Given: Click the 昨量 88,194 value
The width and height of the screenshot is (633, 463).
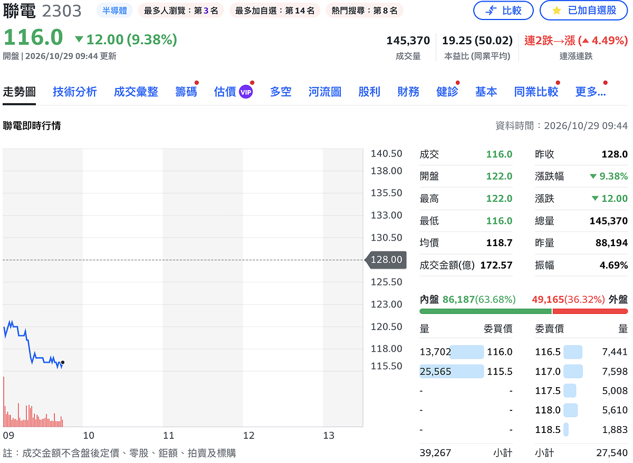Looking at the screenshot, I should tap(611, 243).
